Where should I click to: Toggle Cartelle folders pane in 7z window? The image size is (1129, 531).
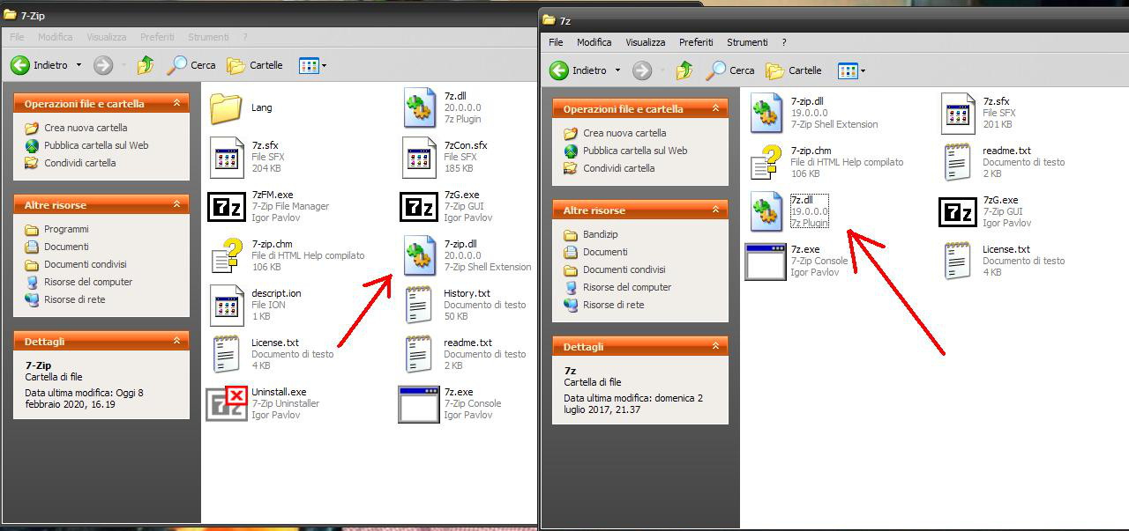pos(793,70)
